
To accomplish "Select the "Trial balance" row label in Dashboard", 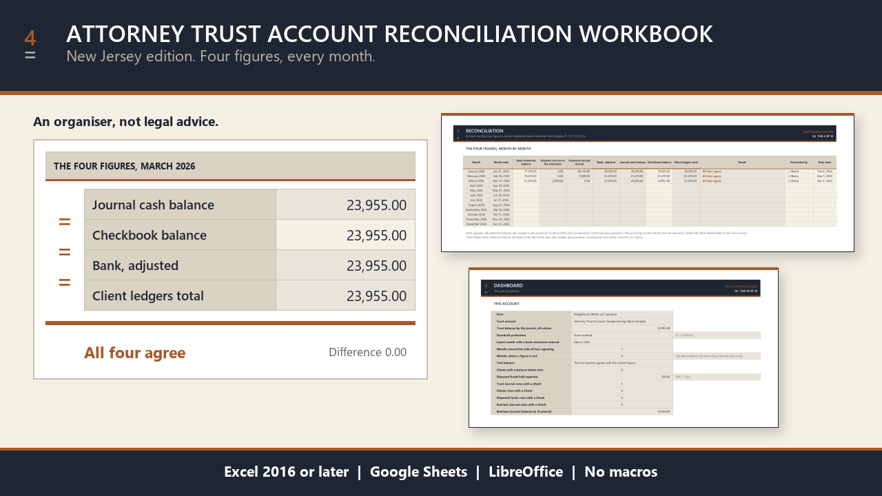I will click(506, 362).
